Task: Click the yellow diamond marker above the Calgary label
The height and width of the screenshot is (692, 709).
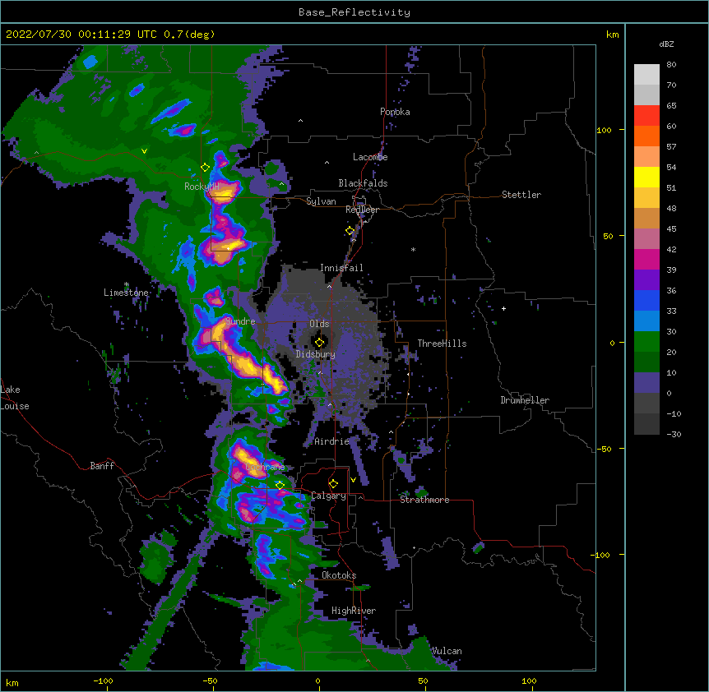Action: click(333, 484)
